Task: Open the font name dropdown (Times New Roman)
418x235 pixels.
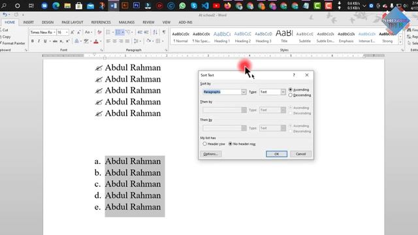Action: coord(54,32)
